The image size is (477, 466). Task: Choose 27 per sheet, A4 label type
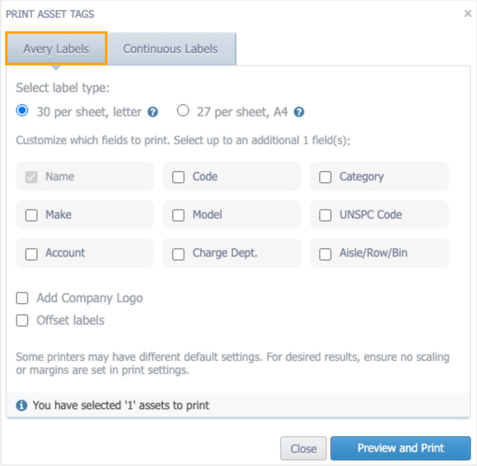click(x=183, y=111)
